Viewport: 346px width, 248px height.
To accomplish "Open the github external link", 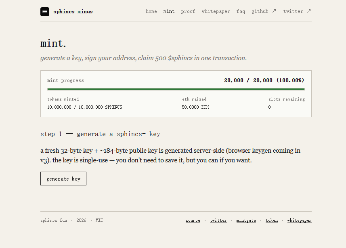I will [x=264, y=11].
